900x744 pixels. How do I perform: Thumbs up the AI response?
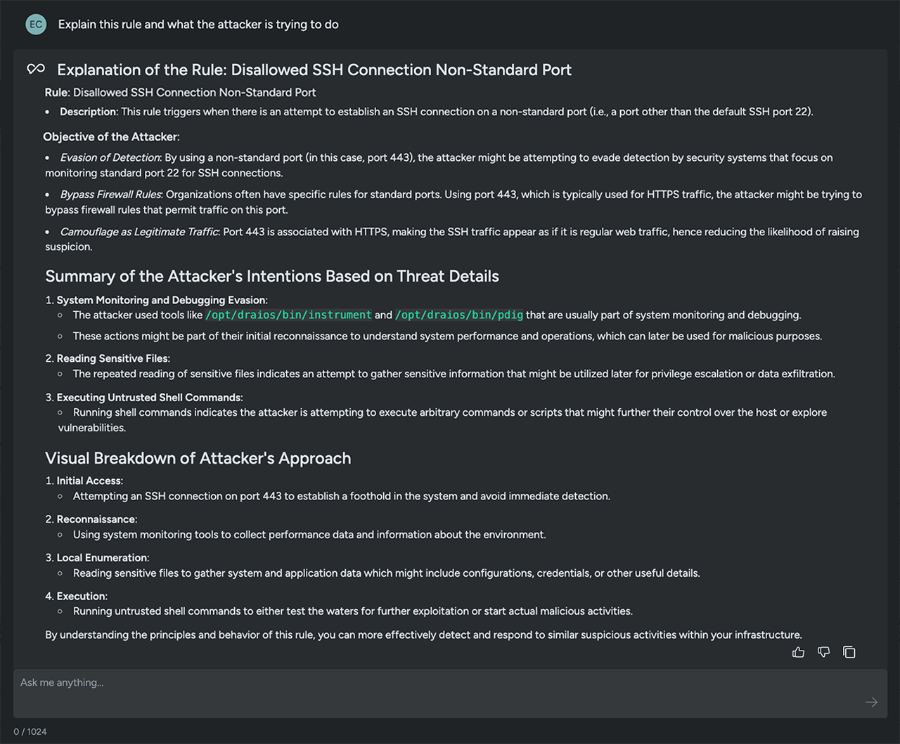[x=798, y=652]
